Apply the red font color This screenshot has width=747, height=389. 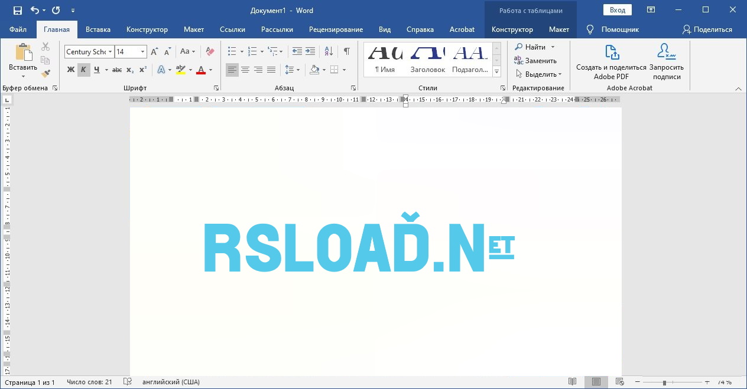tap(201, 70)
